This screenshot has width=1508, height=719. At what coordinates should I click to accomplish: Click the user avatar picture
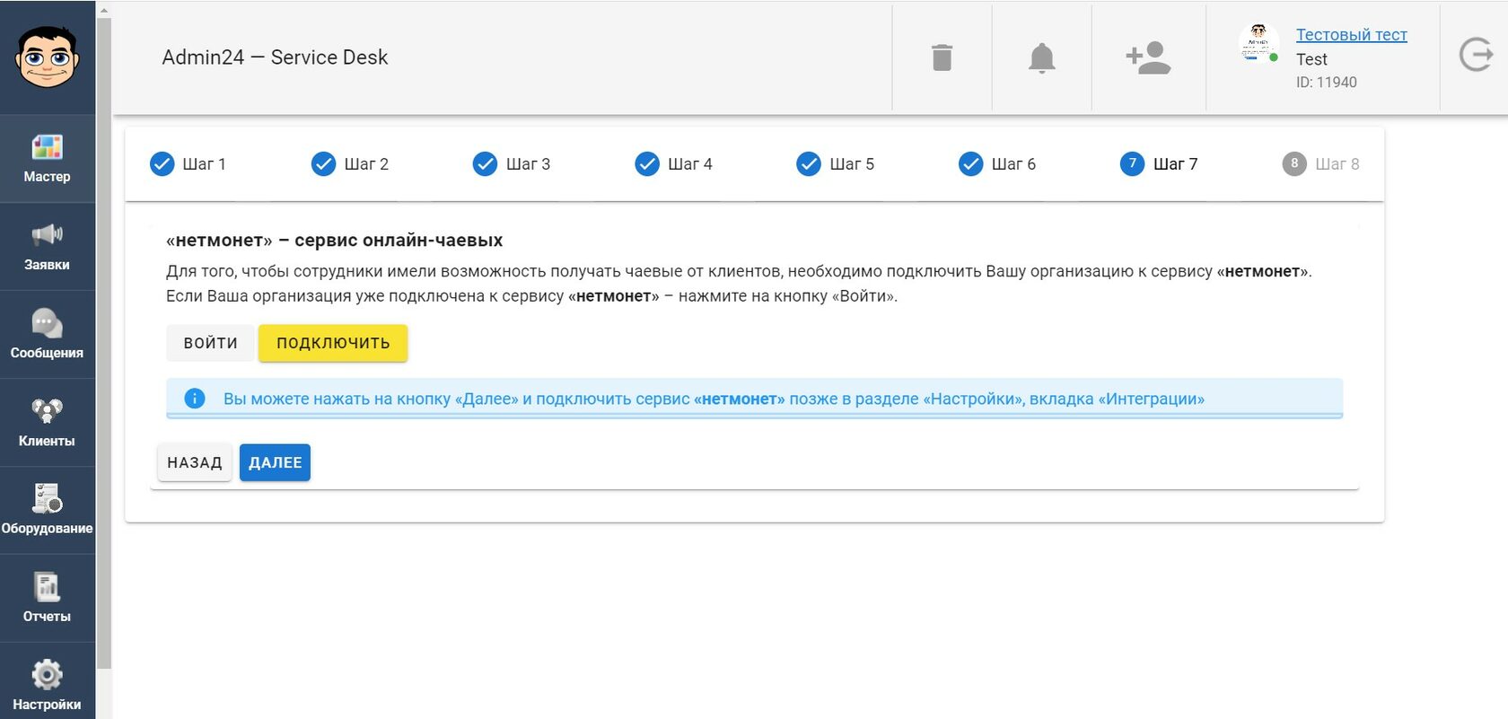pos(1258,42)
